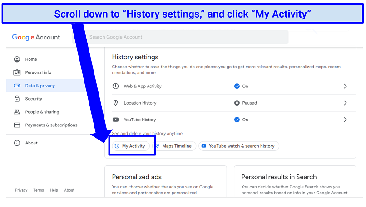Click the Personal info ID card icon

[17, 72]
